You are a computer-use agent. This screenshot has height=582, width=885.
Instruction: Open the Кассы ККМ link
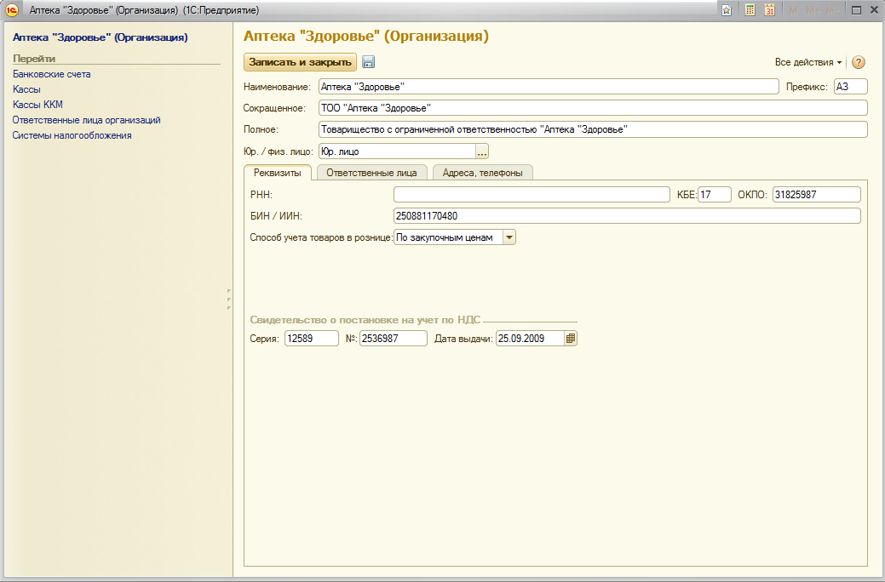[x=37, y=105]
